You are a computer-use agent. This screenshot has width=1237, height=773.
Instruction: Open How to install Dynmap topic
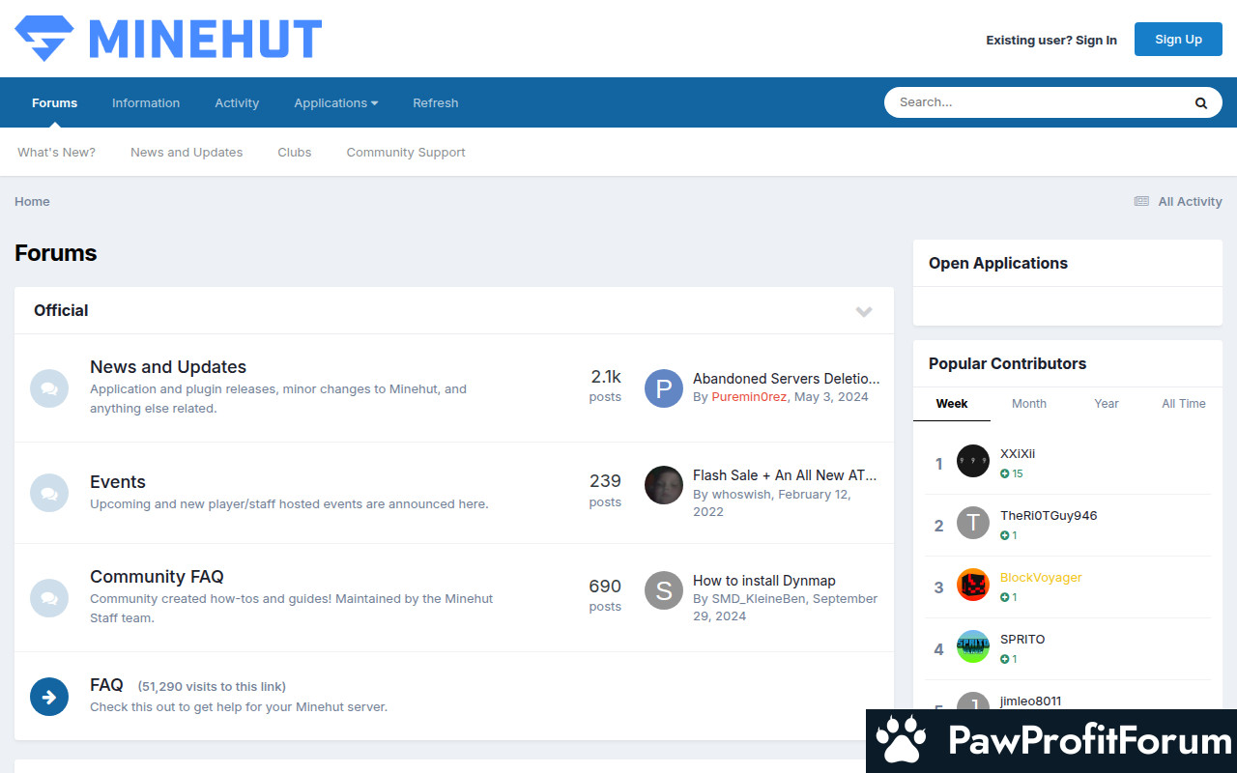coord(764,581)
